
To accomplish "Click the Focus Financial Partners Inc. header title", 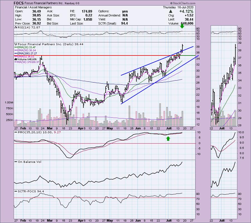I will coord(44,3).
